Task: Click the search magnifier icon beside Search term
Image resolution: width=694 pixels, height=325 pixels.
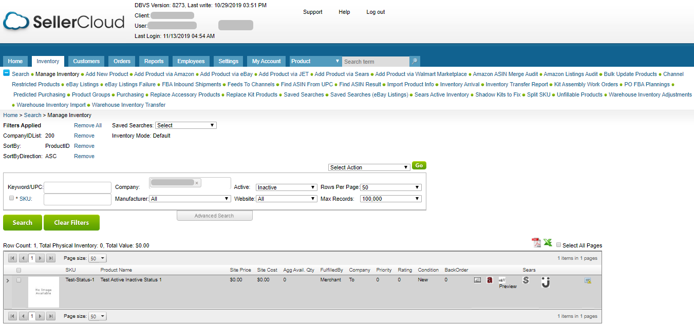Action: 415,61
